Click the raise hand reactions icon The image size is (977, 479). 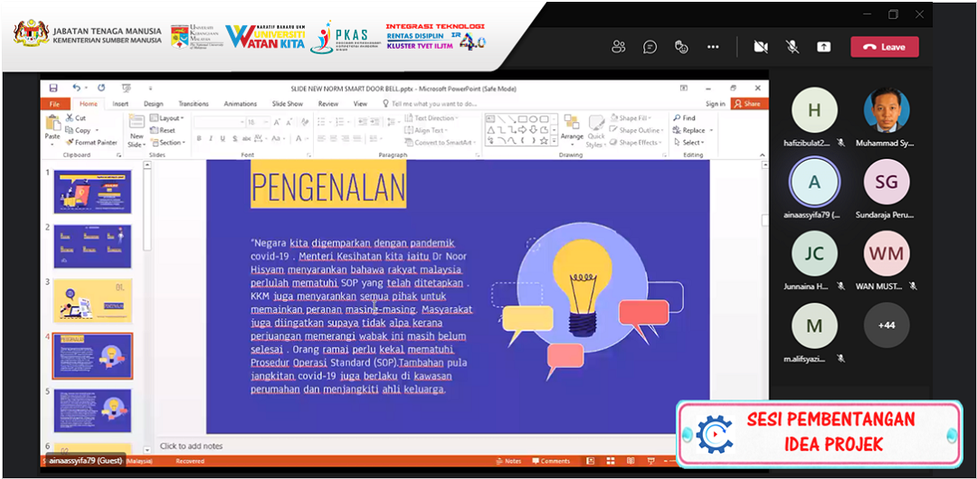[x=681, y=47]
